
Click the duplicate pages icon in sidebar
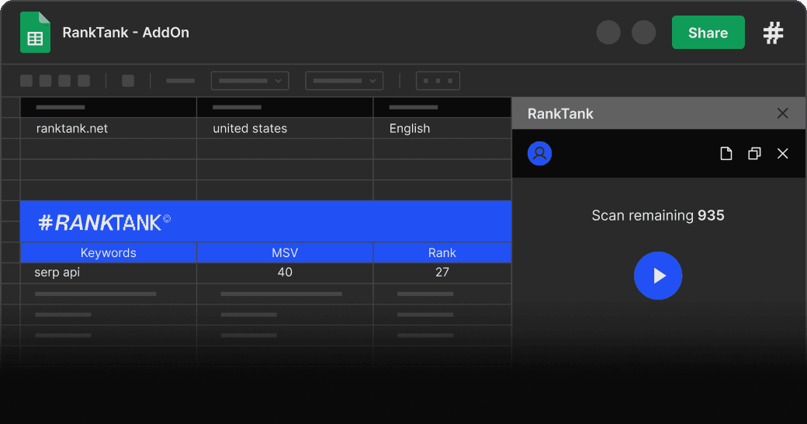754,154
